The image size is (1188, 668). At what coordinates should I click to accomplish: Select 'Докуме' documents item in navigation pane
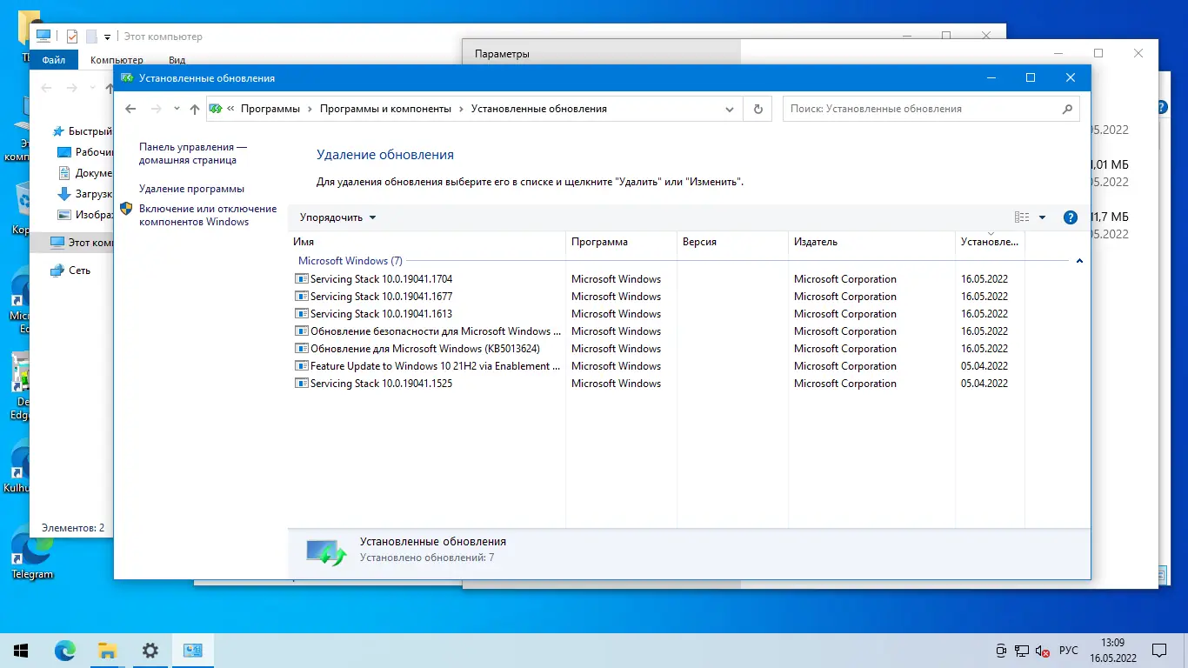tap(85, 173)
